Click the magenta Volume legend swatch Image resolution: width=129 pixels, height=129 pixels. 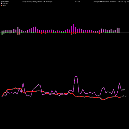pos(2,3)
